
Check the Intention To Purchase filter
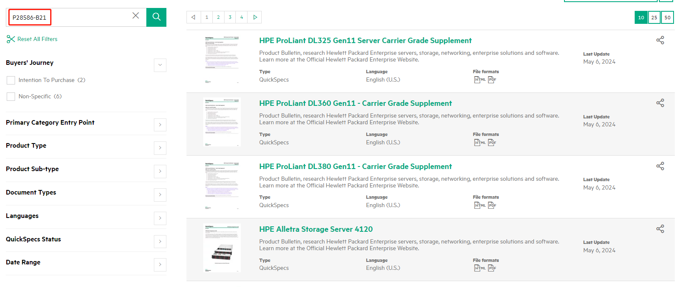coord(11,80)
